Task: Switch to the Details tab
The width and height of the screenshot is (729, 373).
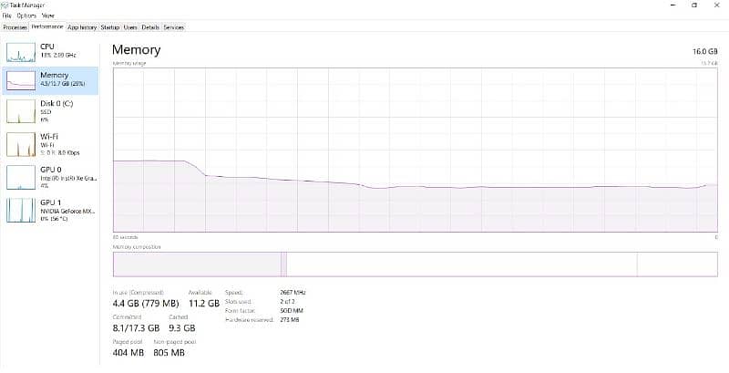Action: tap(150, 27)
